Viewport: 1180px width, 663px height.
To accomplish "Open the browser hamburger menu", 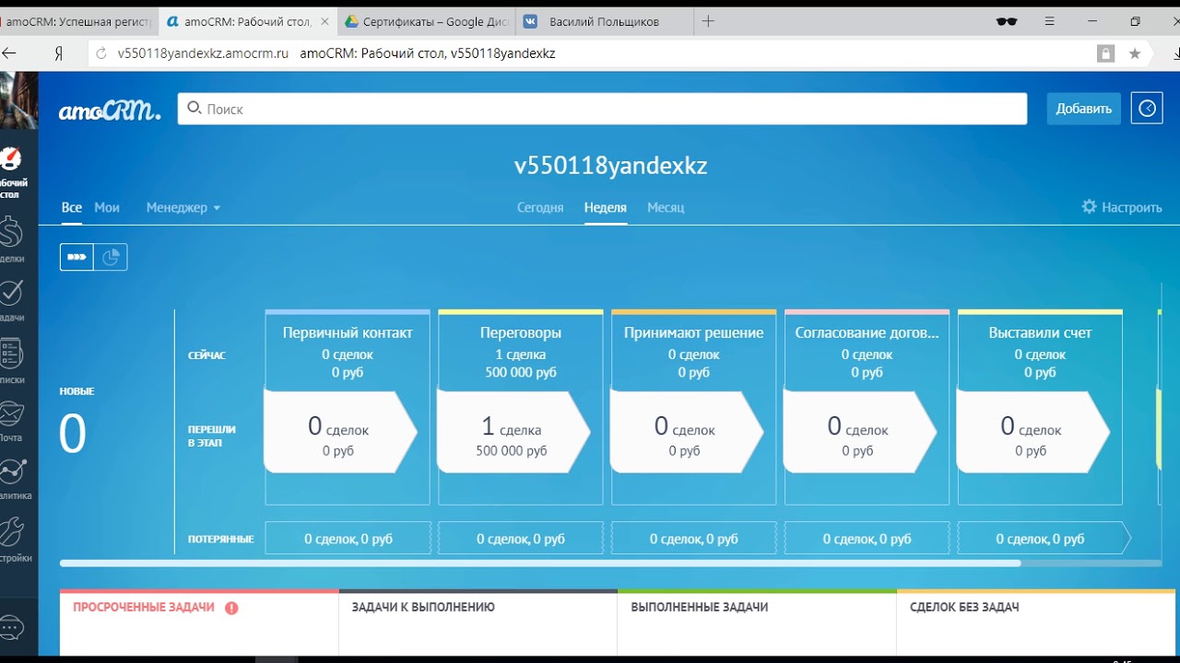I will click(1049, 21).
